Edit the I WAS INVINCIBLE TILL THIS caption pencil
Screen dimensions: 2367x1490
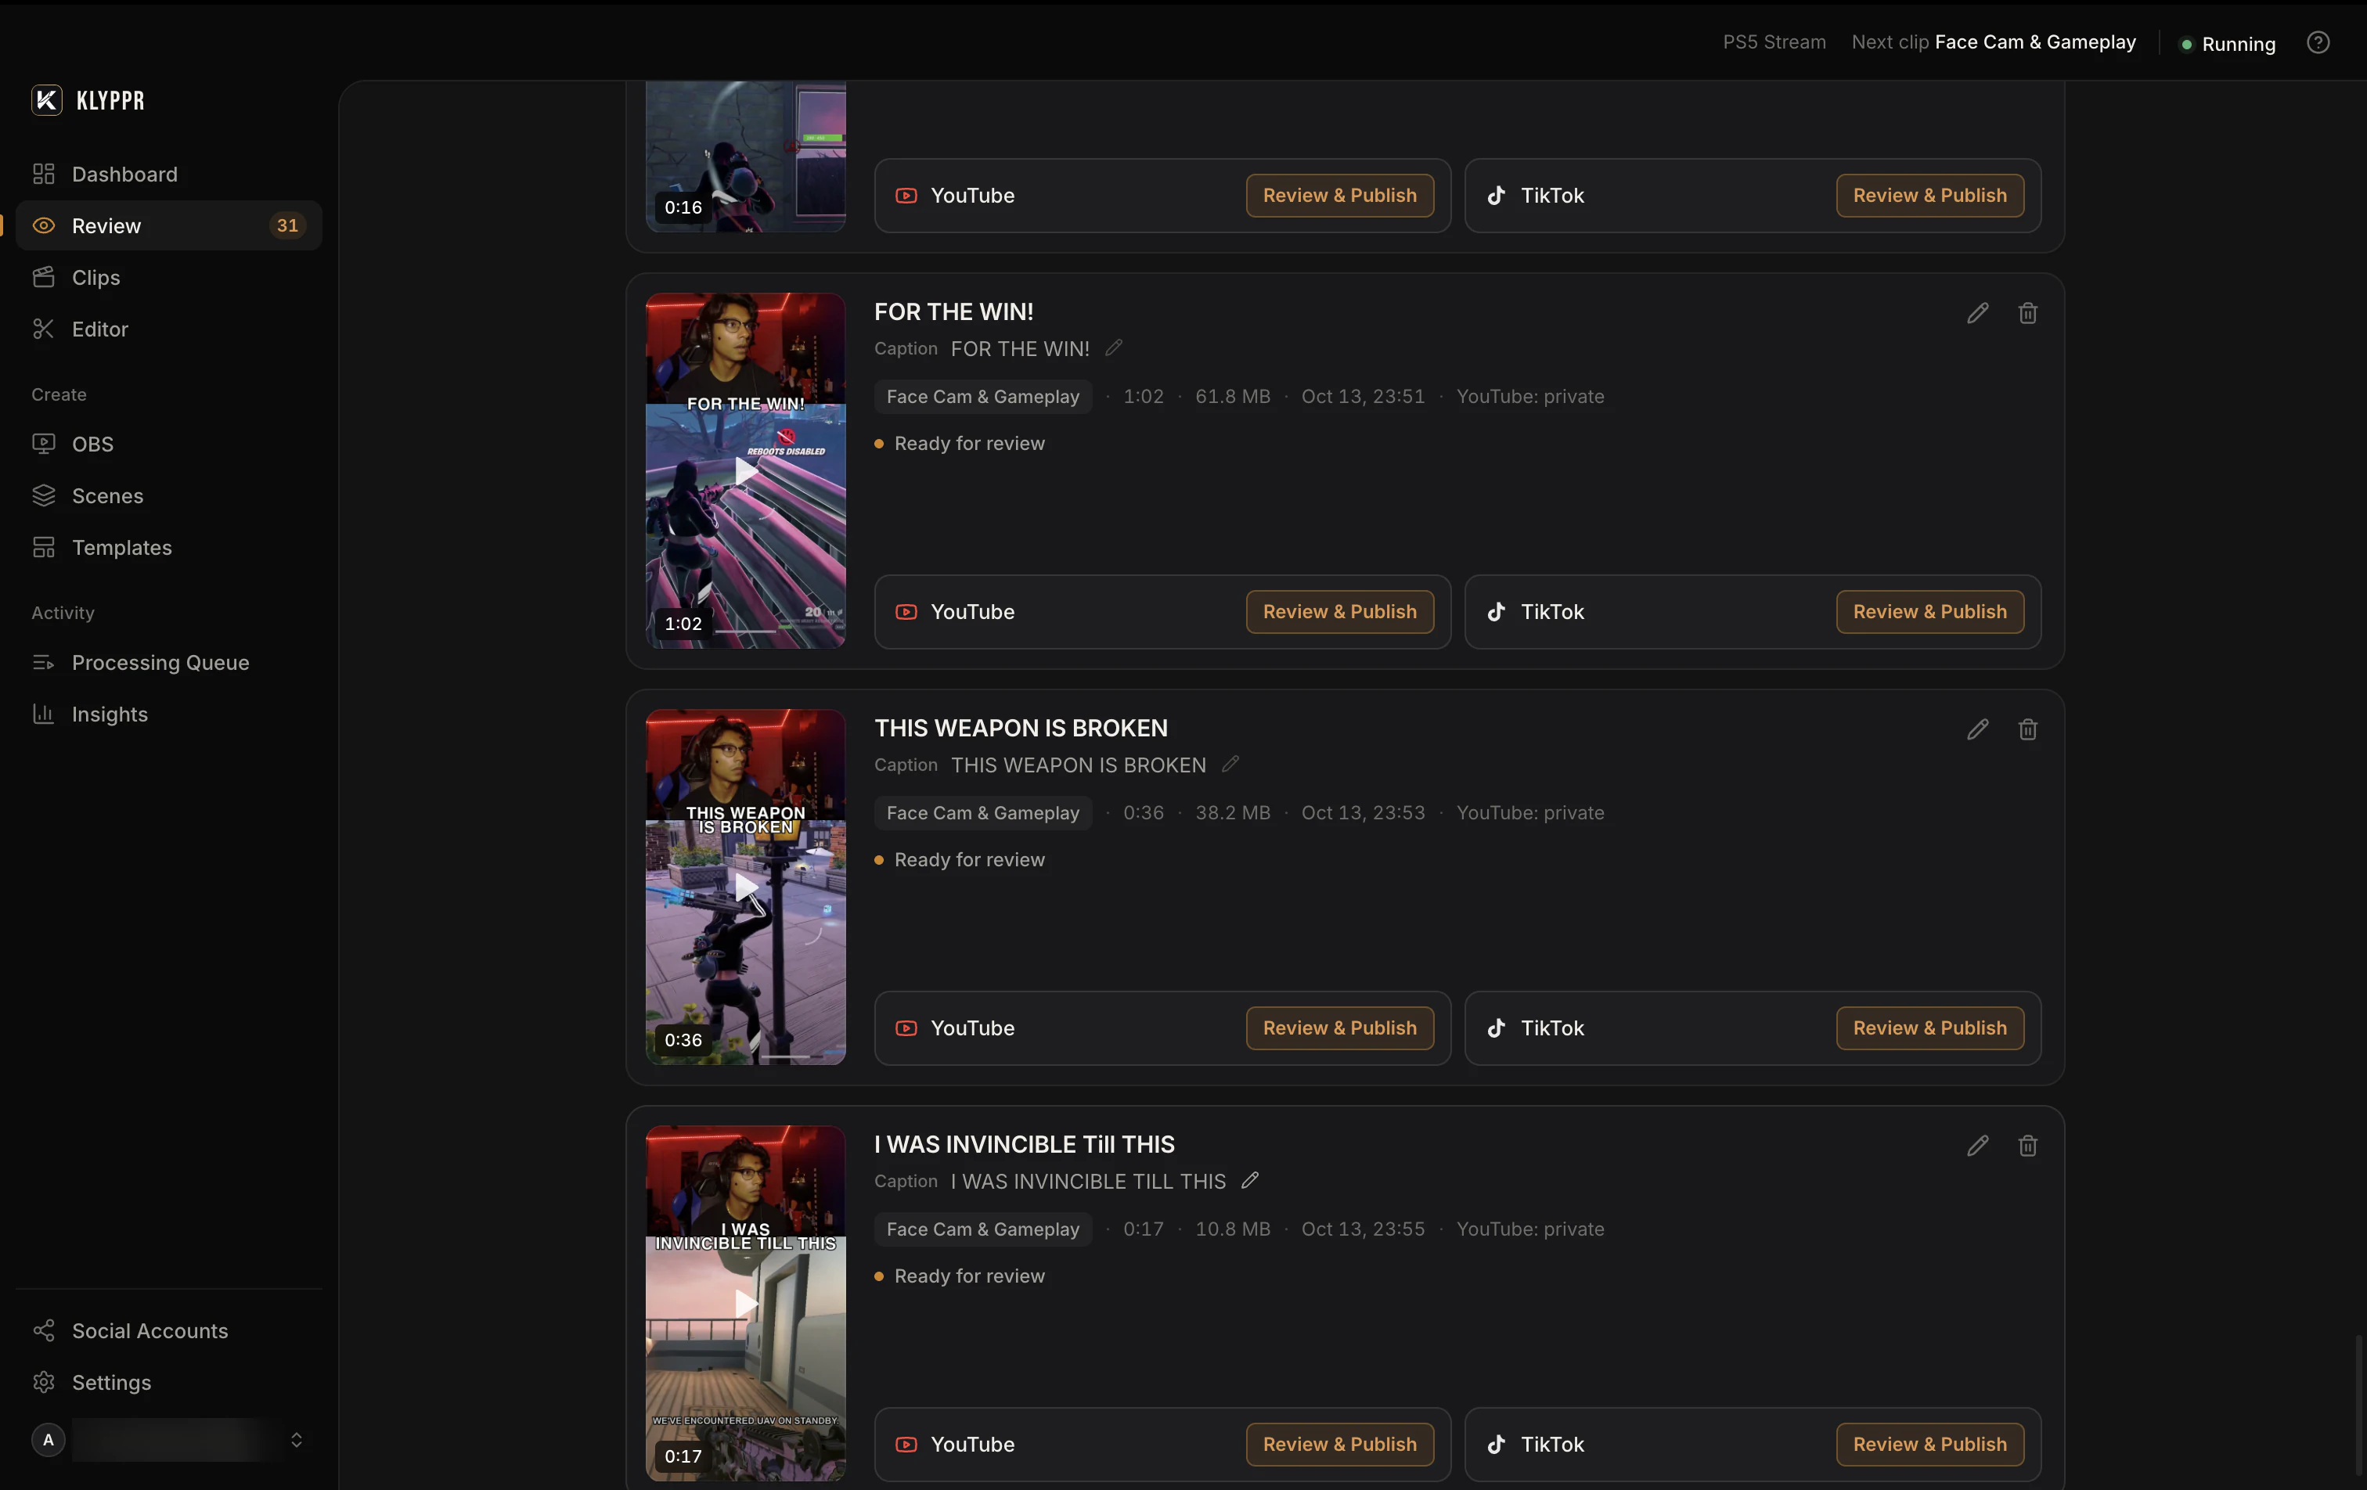(1250, 1180)
